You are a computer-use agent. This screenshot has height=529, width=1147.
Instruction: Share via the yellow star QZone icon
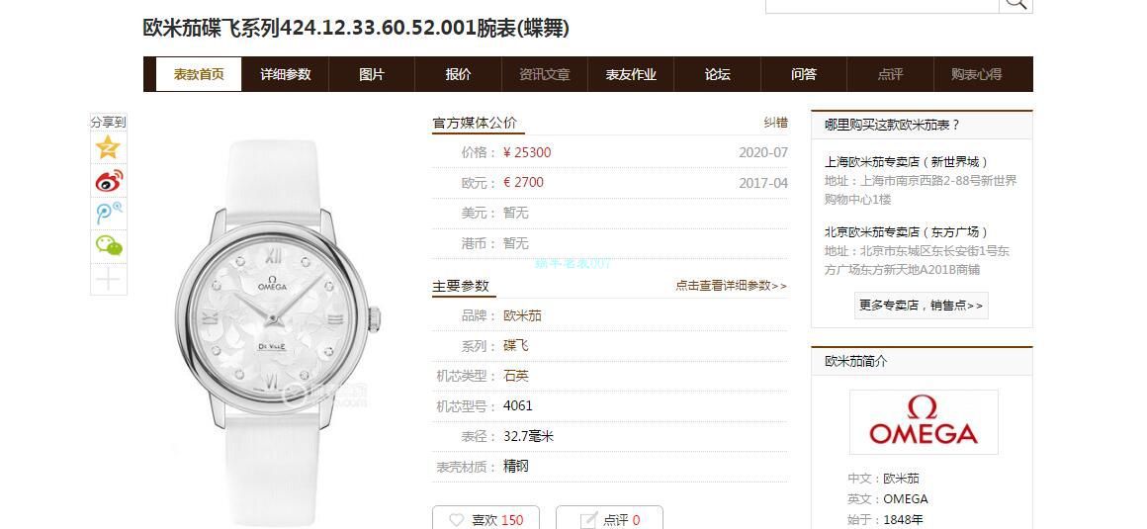[108, 147]
